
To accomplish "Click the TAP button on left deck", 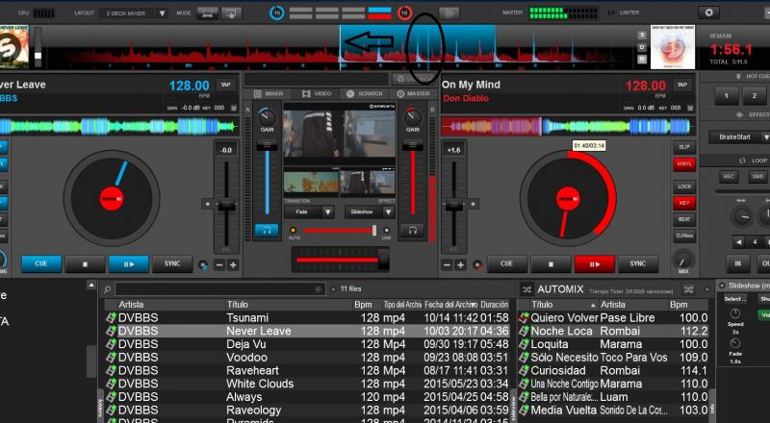I will point(225,85).
